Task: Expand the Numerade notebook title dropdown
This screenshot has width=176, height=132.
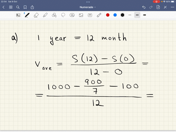Action: tap(88, 7)
